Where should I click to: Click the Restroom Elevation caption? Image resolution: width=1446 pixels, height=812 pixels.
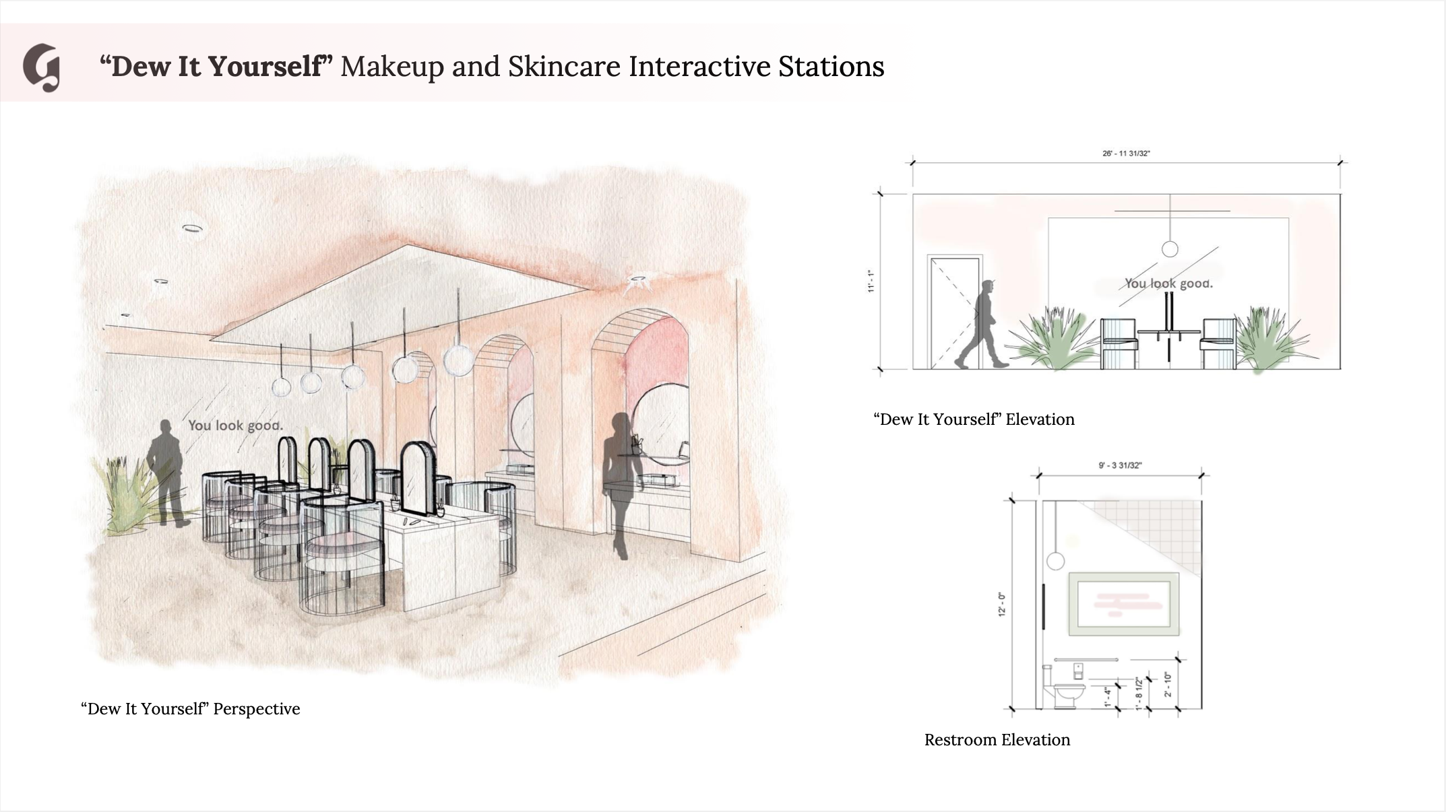coord(997,740)
